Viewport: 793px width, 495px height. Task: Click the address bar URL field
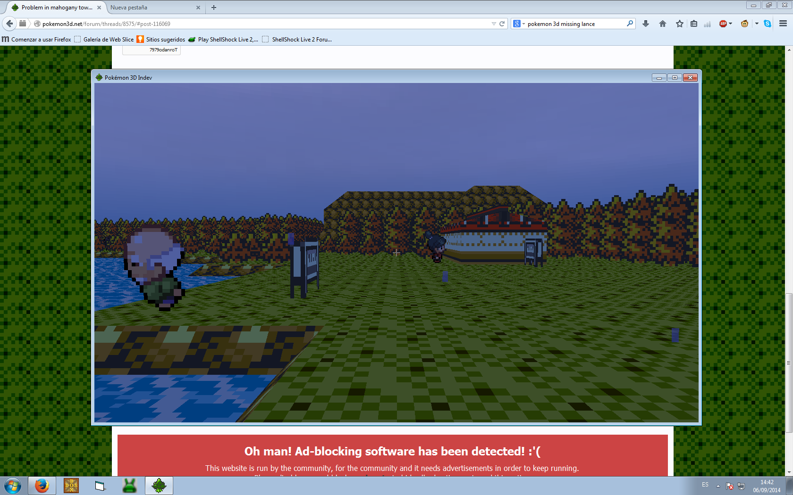click(264, 24)
